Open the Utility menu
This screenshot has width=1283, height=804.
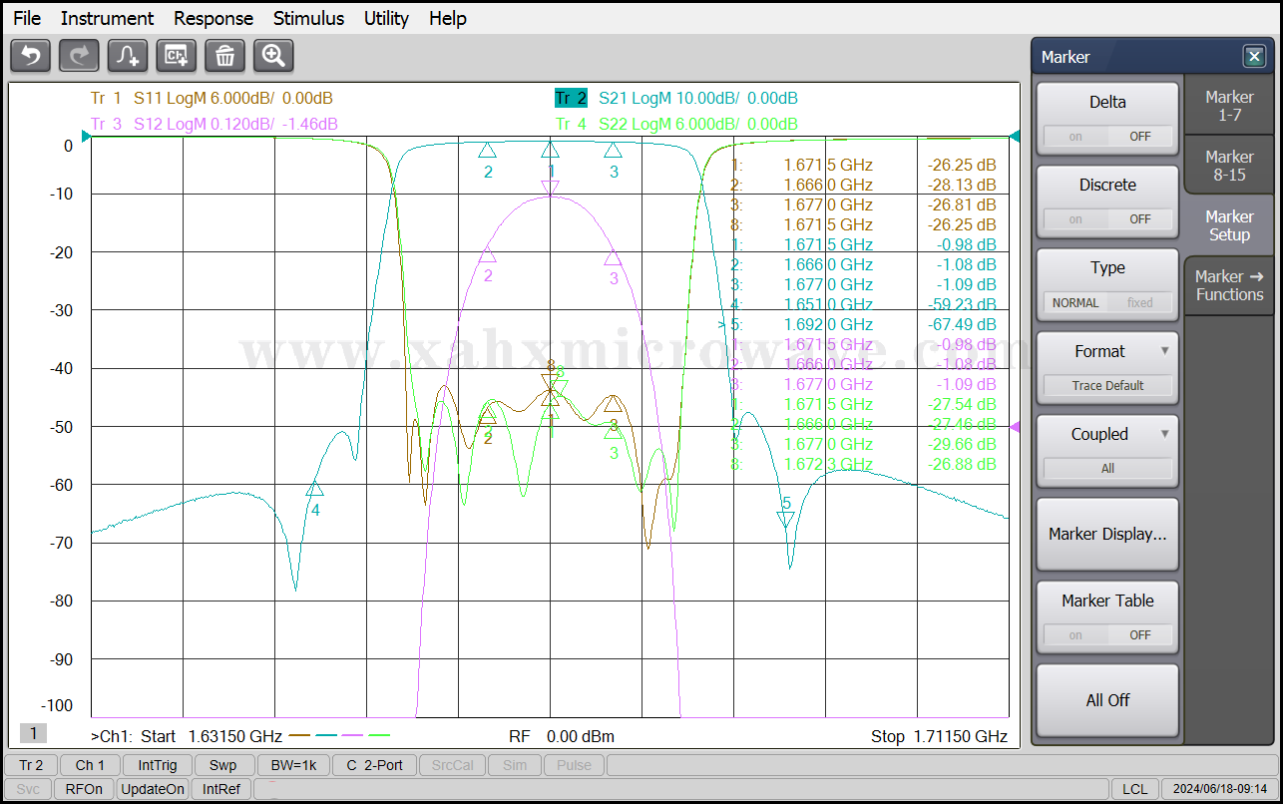tap(386, 18)
